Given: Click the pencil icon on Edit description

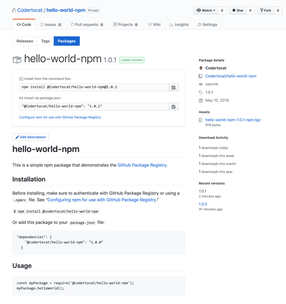Looking at the screenshot, I should point(17,137).
